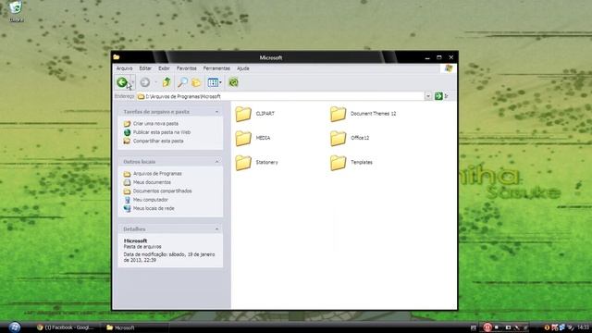Screen dimensions: 592x333
Task: Click the Windows flag logo in menu bar
Action: click(x=449, y=68)
